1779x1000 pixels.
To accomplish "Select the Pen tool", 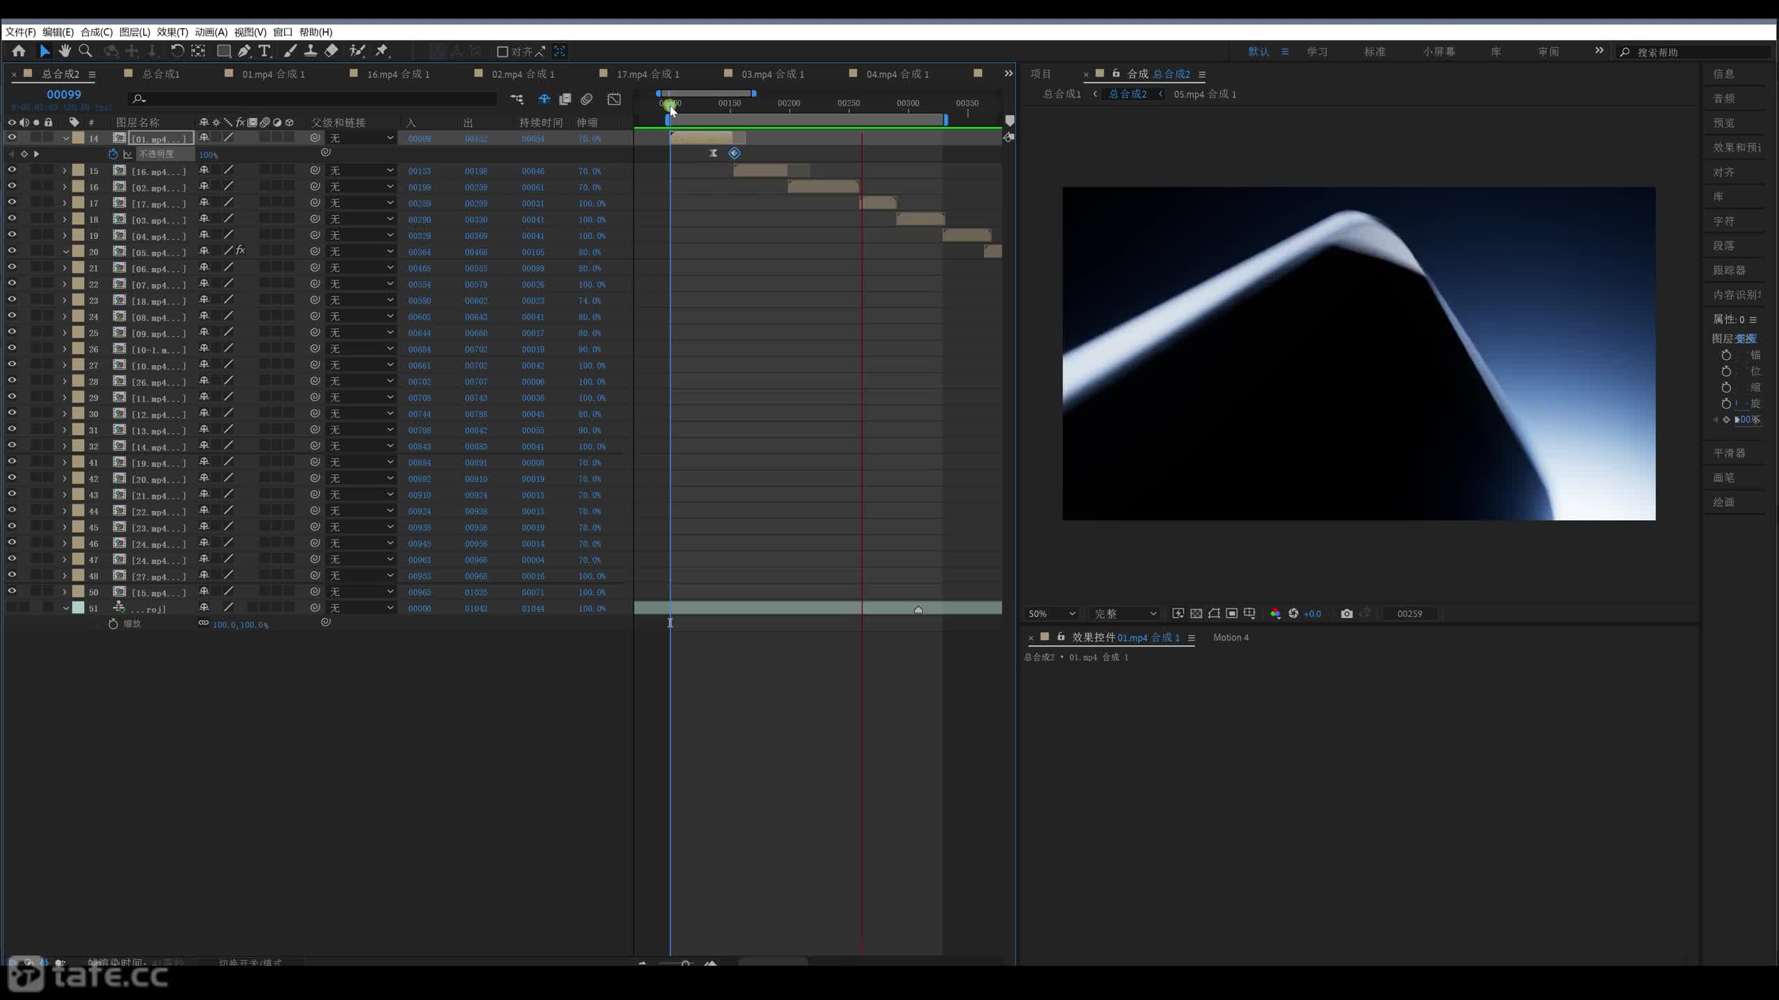I will coord(244,51).
